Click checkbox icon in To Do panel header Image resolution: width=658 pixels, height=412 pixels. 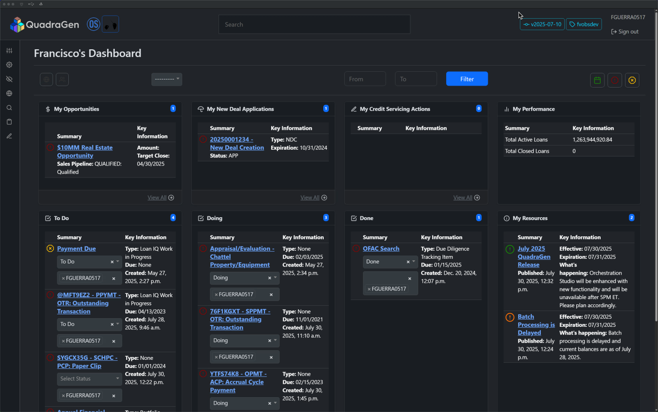click(x=48, y=218)
